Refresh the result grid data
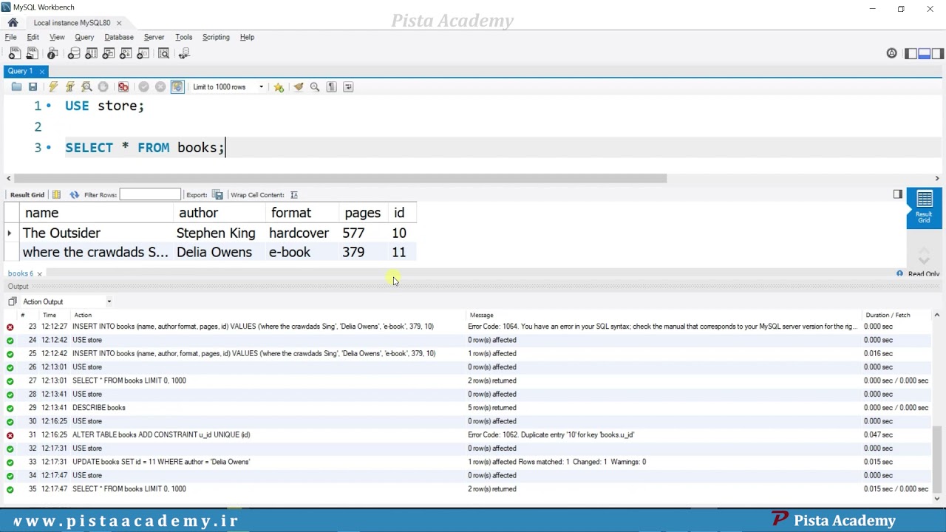This screenshot has width=946, height=532. [74, 195]
